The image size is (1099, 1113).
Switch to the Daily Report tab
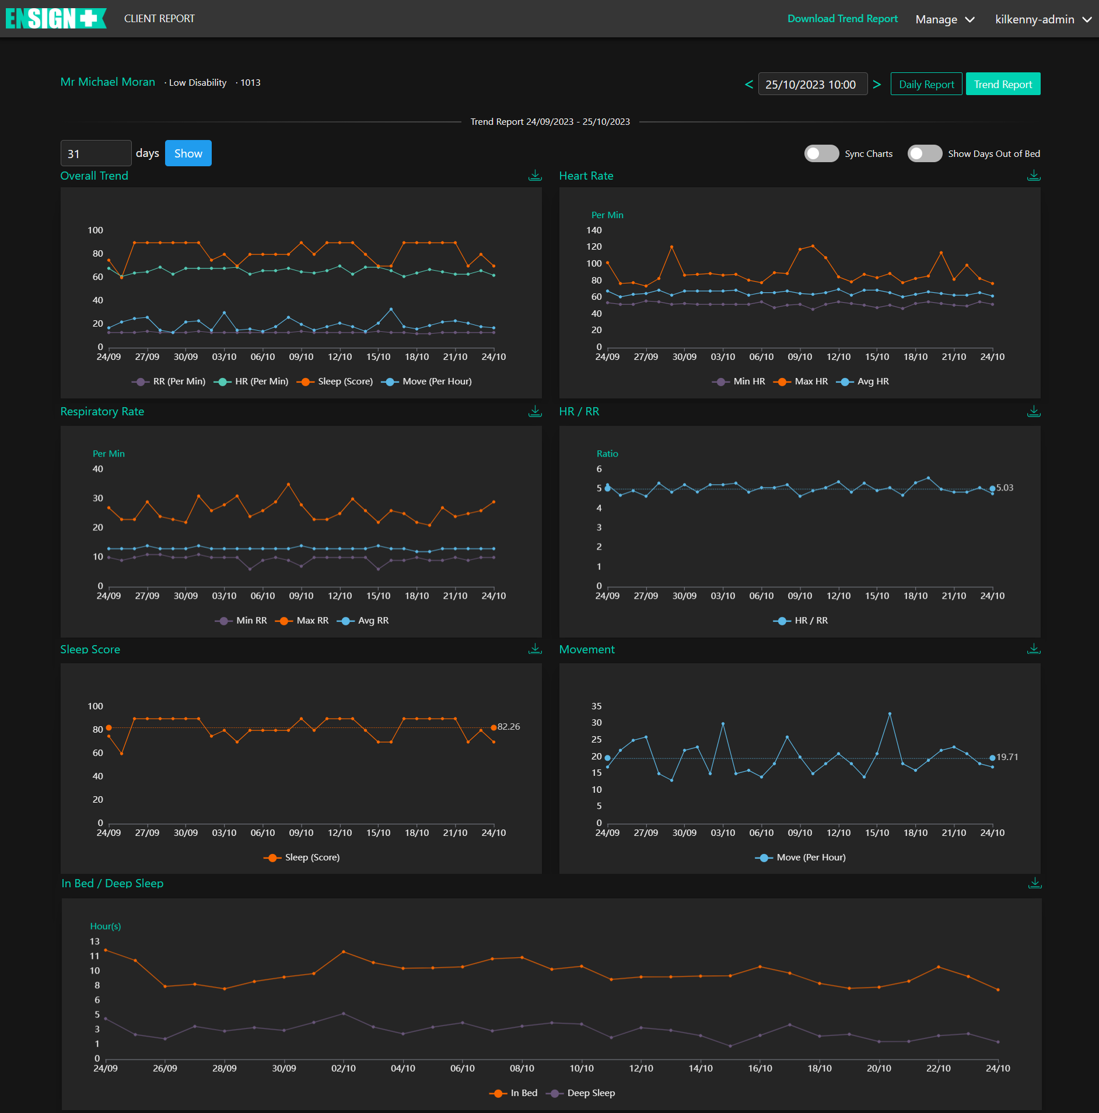(x=926, y=85)
